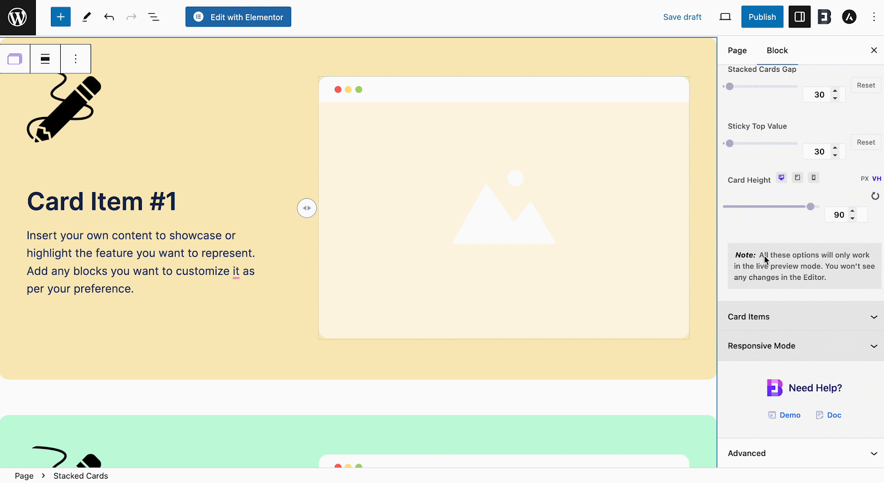The height and width of the screenshot is (483, 884).
Task: Open block toolbar more options
Action: pos(76,59)
